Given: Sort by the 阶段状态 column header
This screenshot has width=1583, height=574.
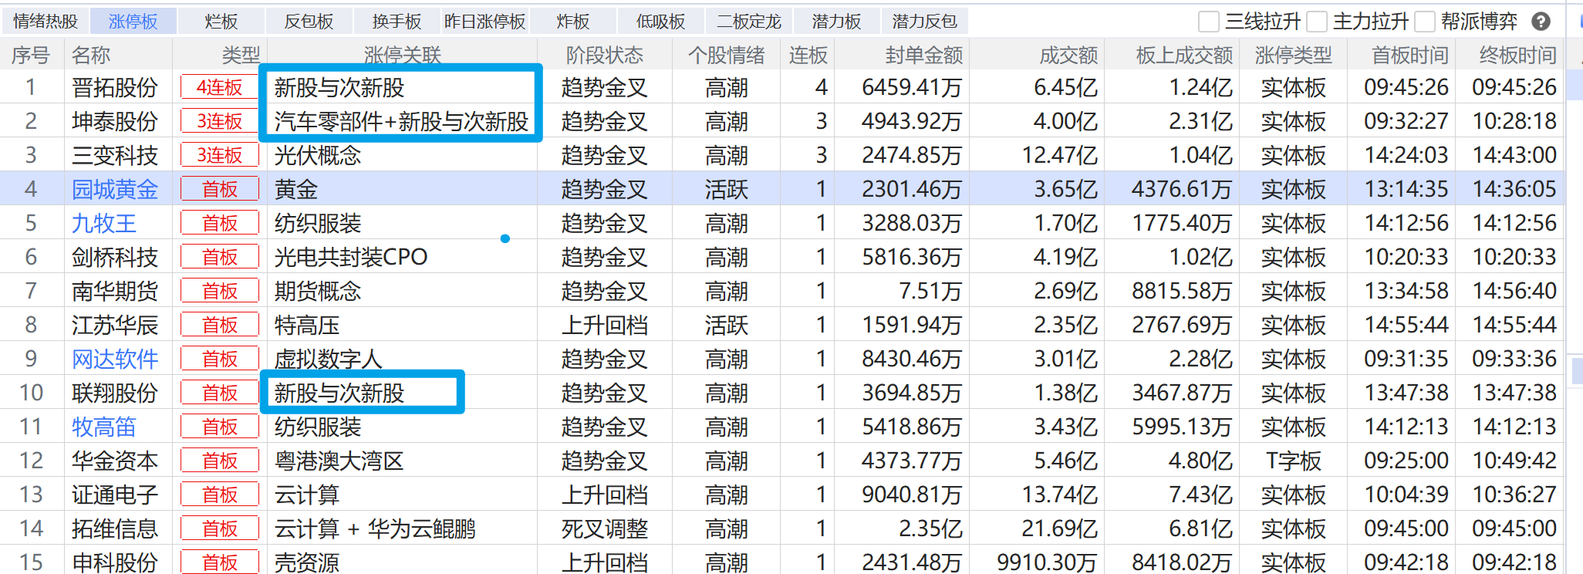Looking at the screenshot, I should tap(605, 56).
